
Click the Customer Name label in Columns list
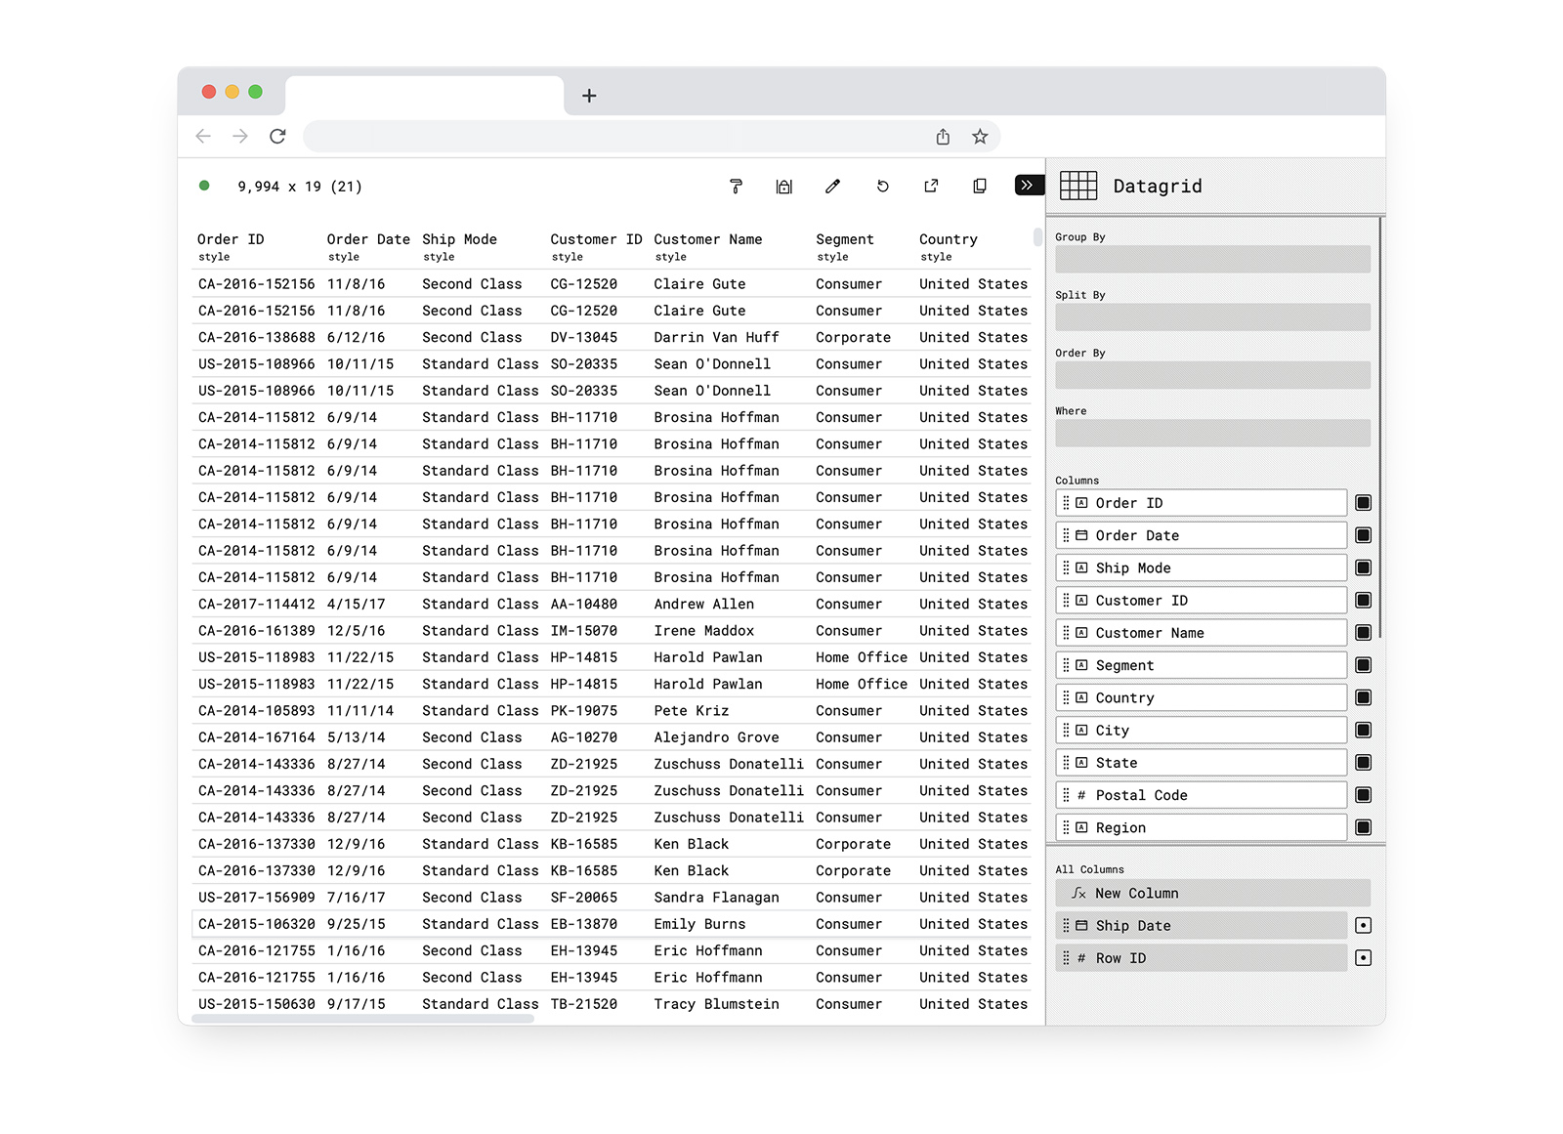click(1150, 633)
